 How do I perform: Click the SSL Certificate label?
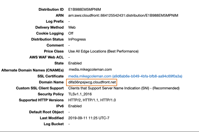[x=50, y=76]
